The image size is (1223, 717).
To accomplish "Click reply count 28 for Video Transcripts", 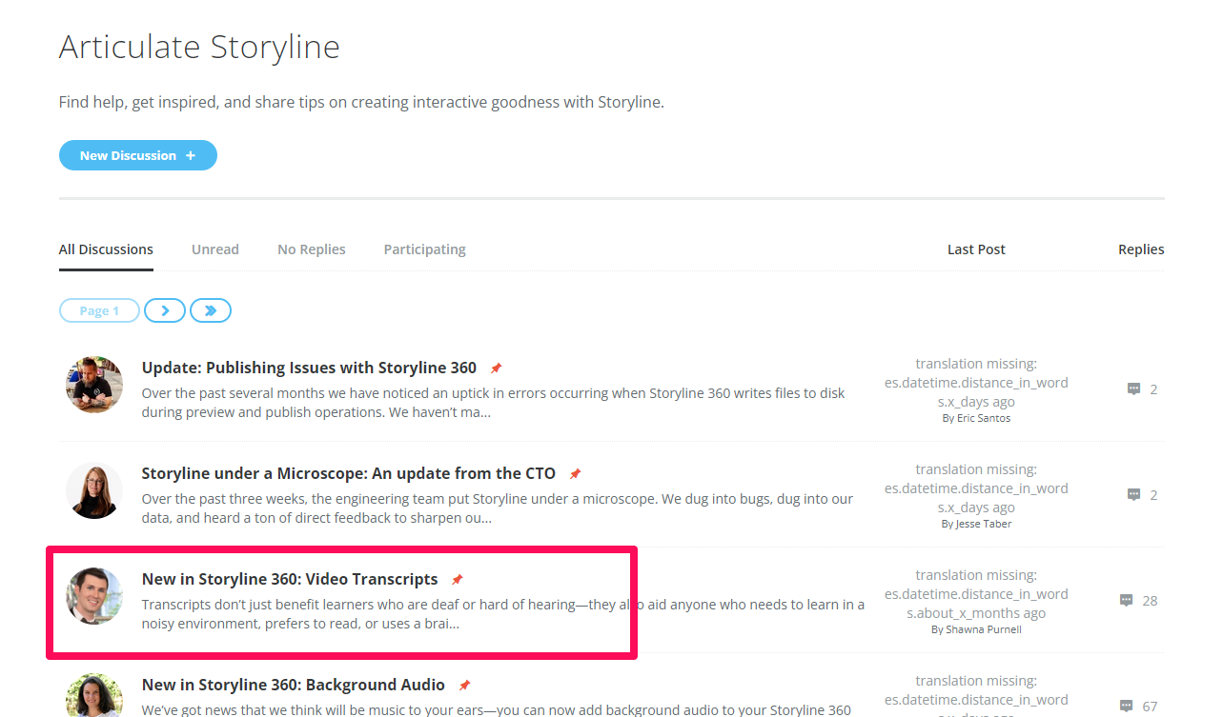I will pyautogui.click(x=1150, y=600).
